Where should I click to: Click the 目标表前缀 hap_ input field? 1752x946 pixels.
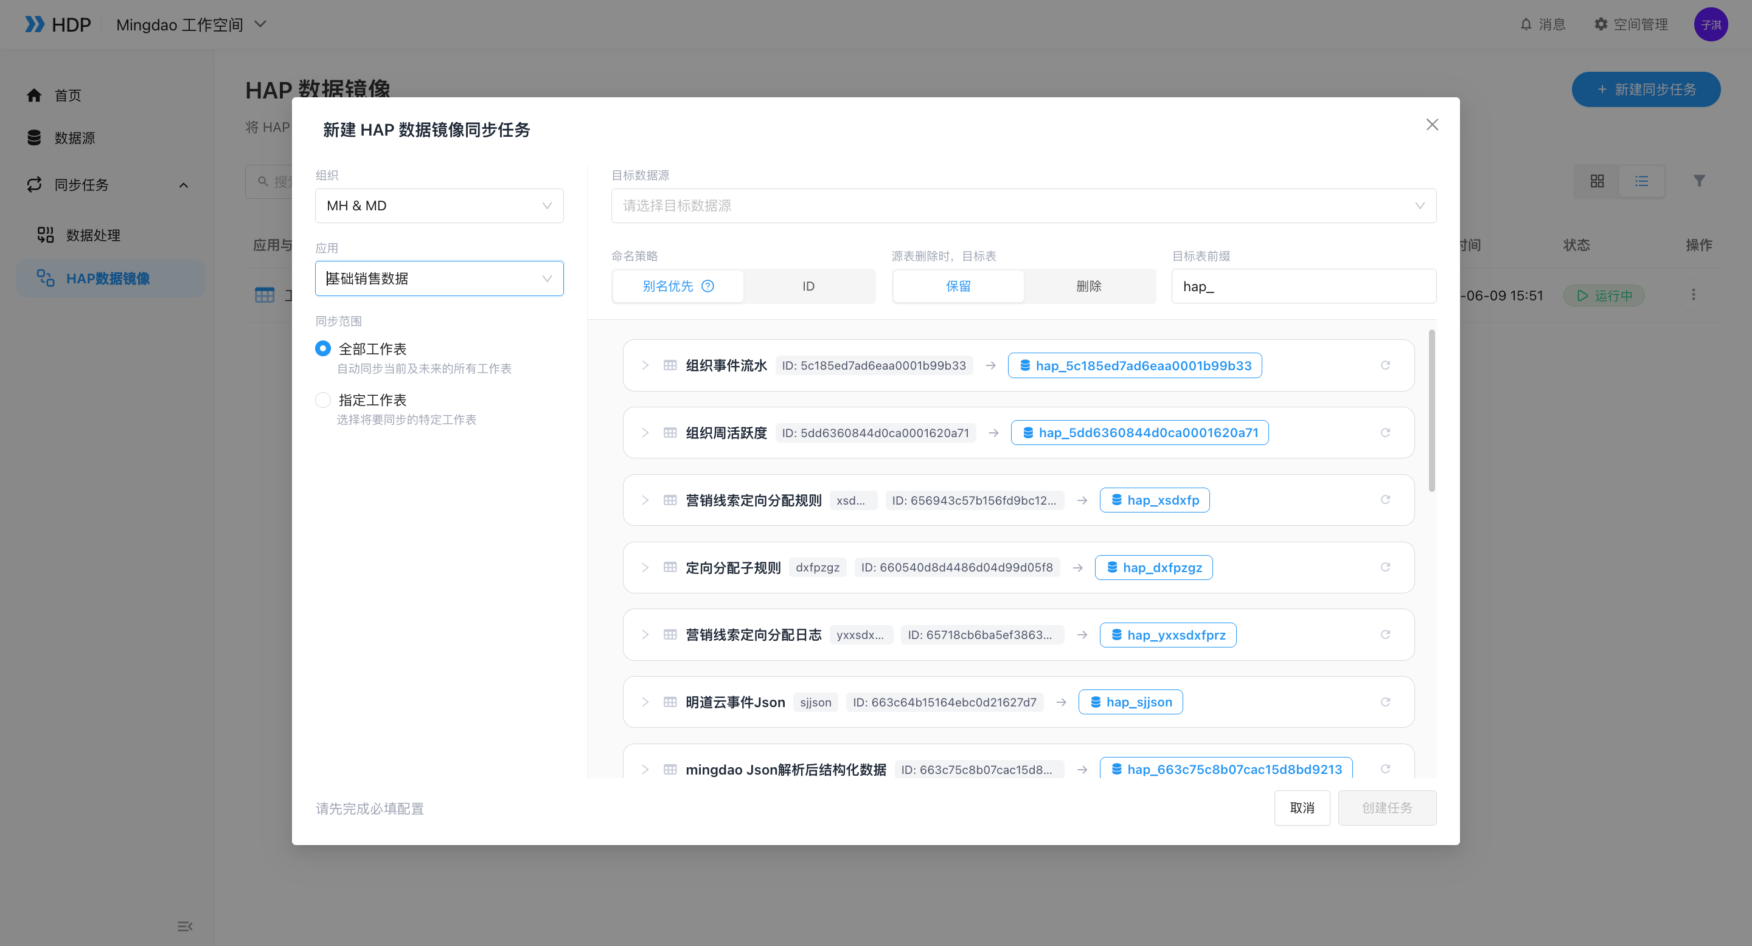point(1304,286)
